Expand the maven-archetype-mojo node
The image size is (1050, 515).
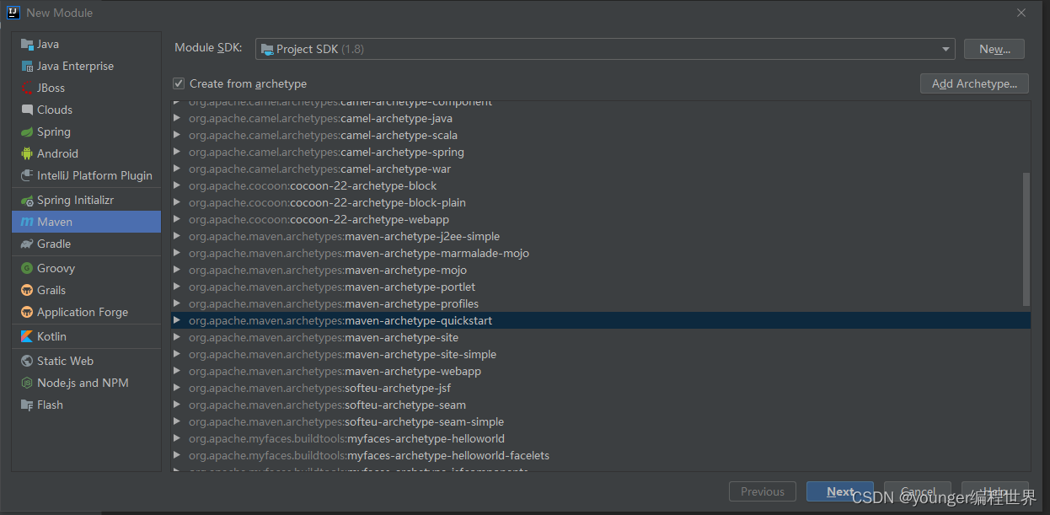tap(177, 270)
